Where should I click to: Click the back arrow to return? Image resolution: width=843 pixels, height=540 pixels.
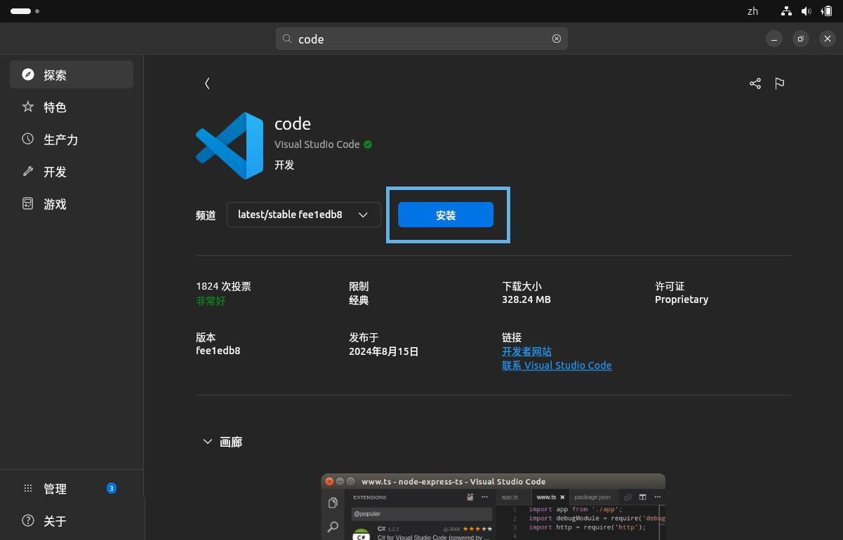point(207,83)
